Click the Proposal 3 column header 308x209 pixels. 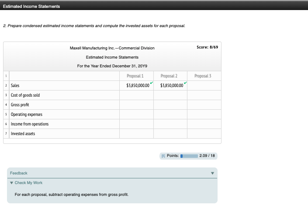point(203,76)
